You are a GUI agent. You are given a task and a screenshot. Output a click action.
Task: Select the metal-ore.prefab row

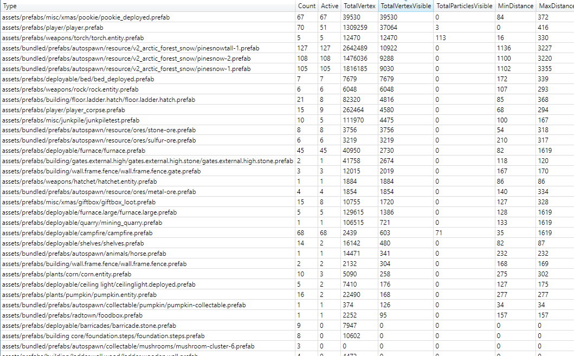287,192
